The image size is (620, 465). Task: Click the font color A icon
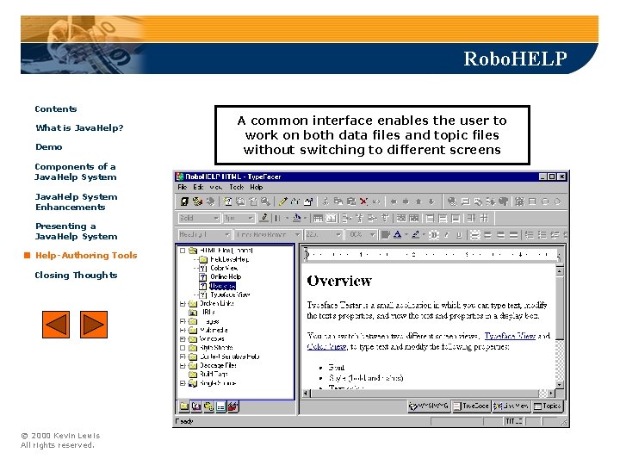pyautogui.click(x=397, y=235)
